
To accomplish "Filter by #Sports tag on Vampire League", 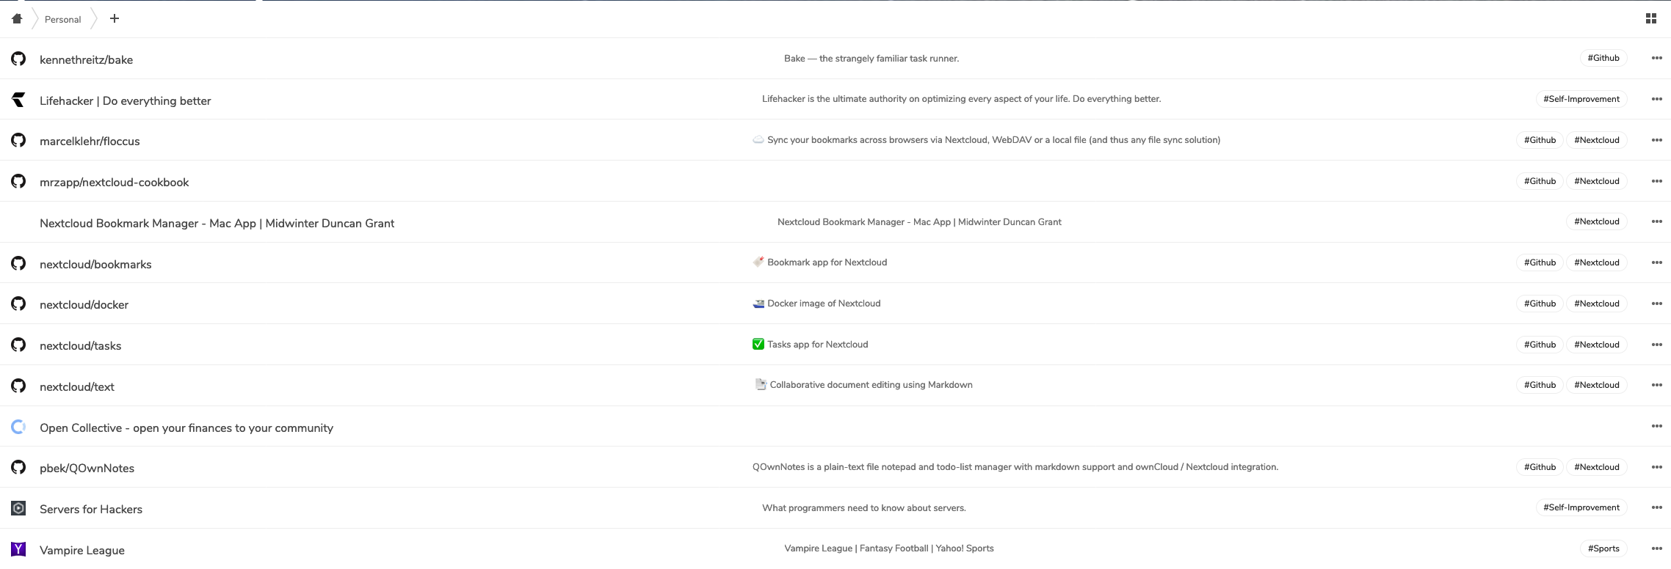I will (x=1603, y=548).
